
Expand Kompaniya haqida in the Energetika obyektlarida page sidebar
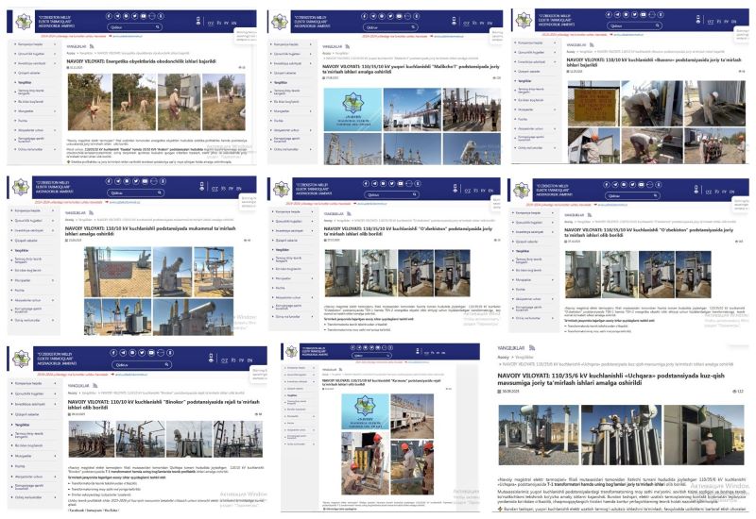[x=28, y=45]
